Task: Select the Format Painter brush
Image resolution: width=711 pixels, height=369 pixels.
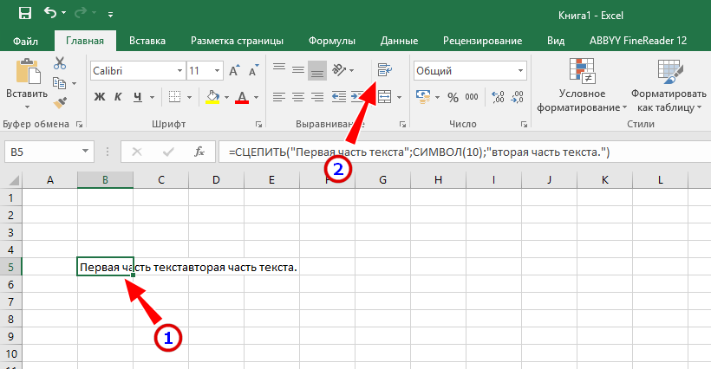Action: pyautogui.click(x=60, y=103)
